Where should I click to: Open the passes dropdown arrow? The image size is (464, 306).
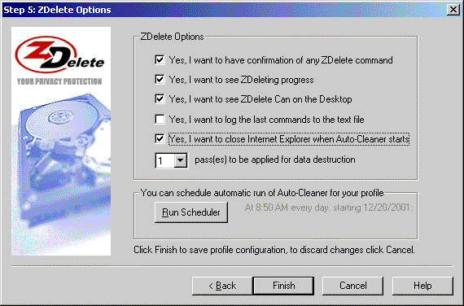181,160
